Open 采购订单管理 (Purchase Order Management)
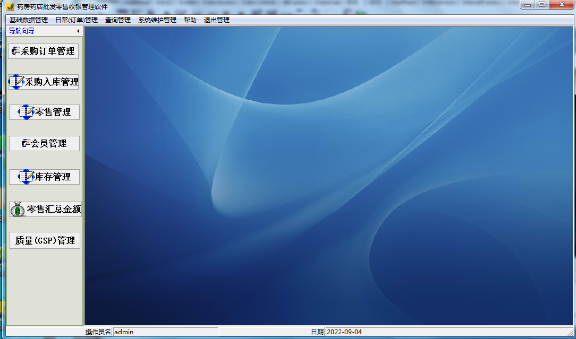576x339 pixels. pyautogui.click(x=44, y=51)
